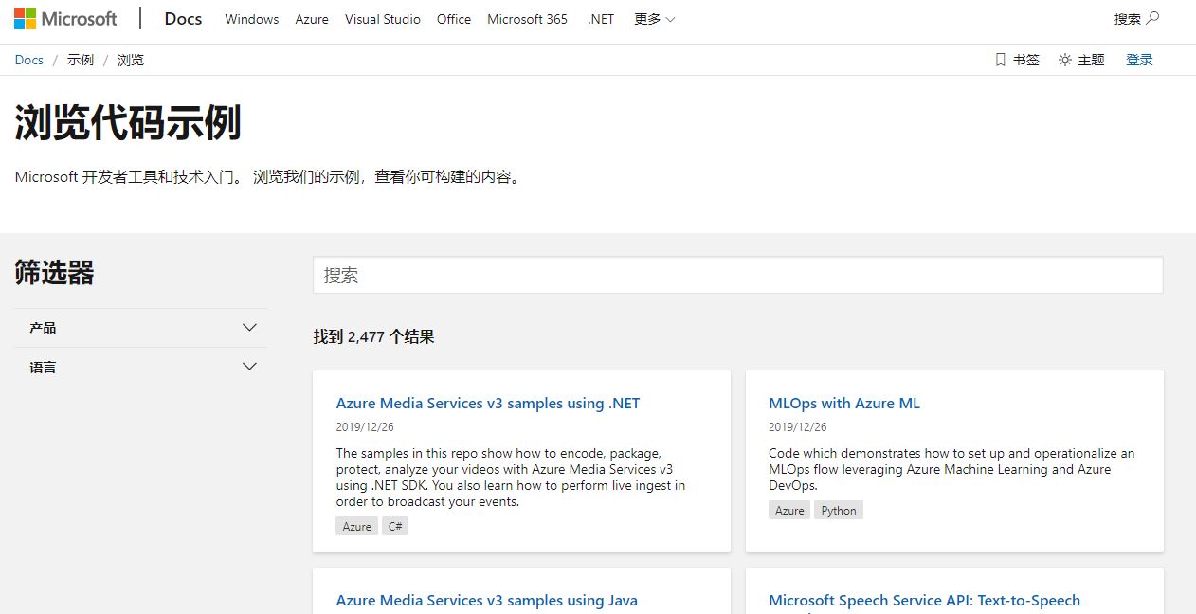Expand the 产品 filter chevron

(250, 328)
